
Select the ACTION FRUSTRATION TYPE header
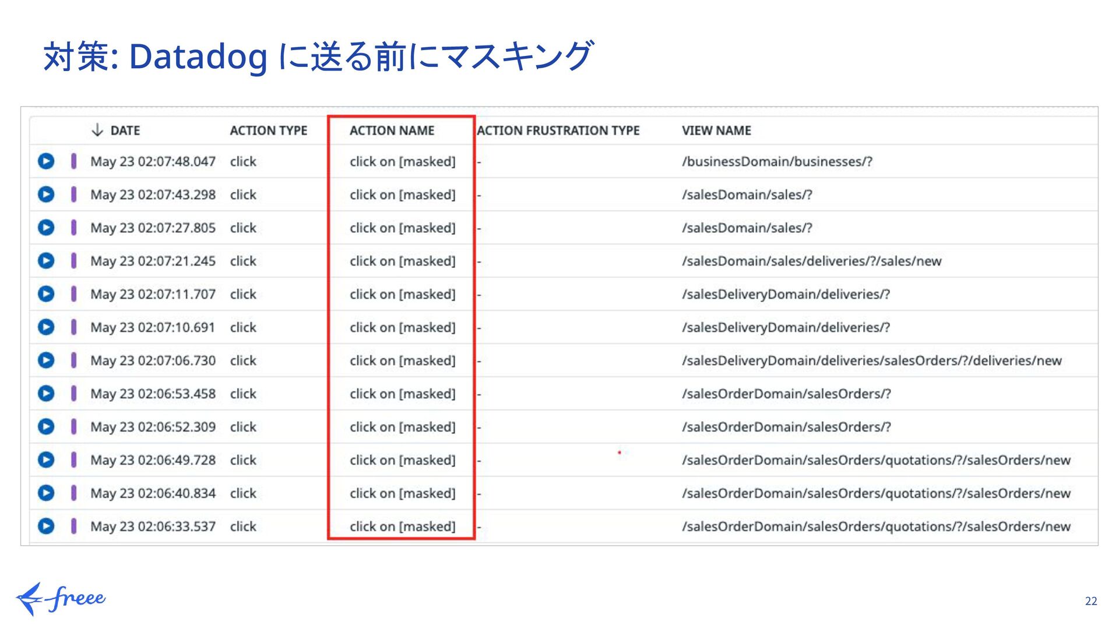[x=558, y=130]
